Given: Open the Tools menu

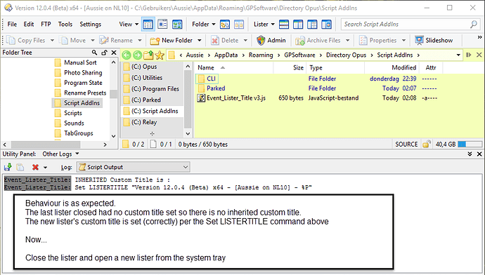Looking at the screenshot, I should tap(65, 24).
